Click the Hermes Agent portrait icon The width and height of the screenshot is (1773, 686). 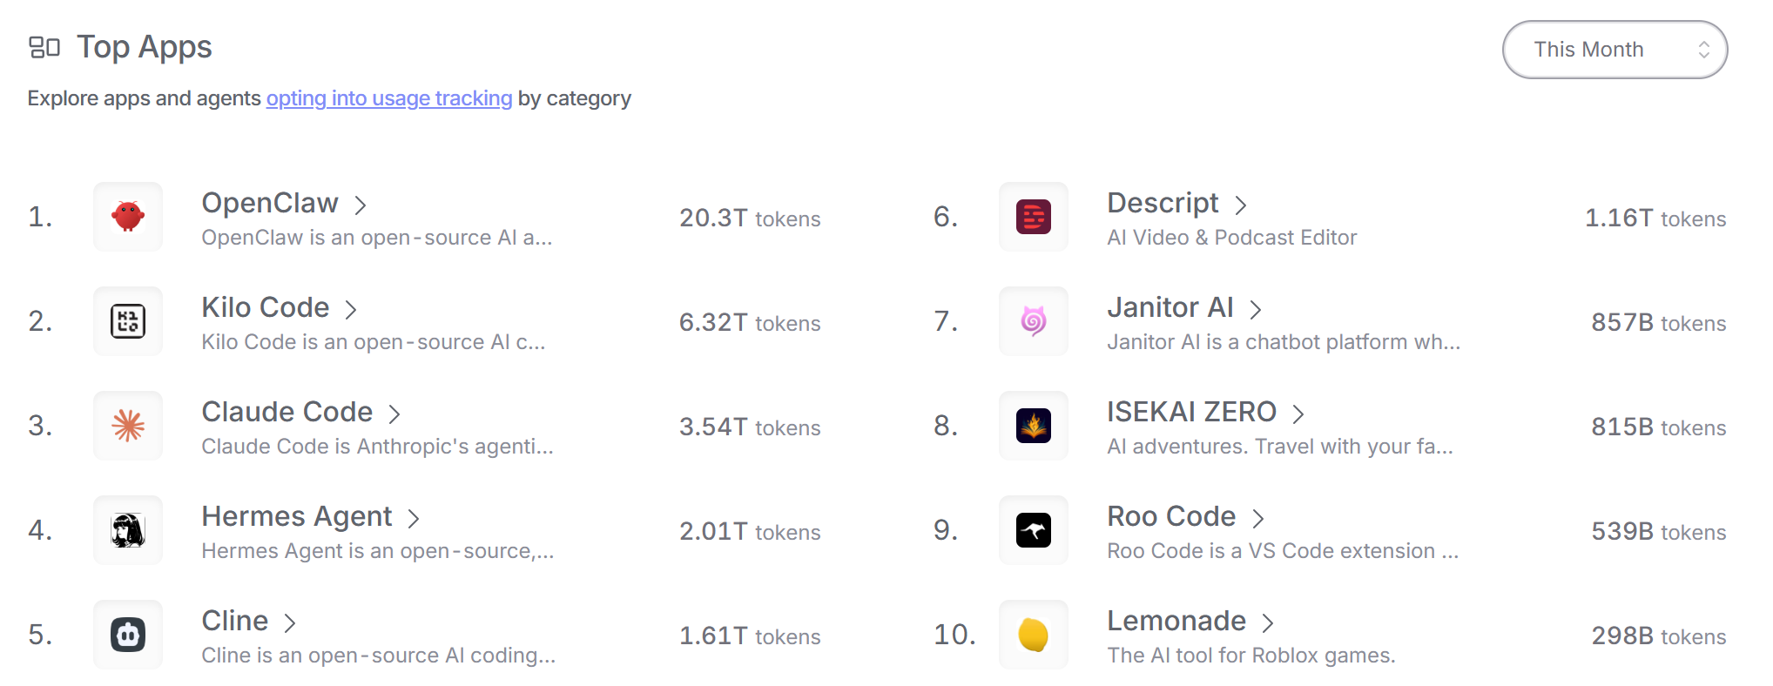click(x=128, y=530)
